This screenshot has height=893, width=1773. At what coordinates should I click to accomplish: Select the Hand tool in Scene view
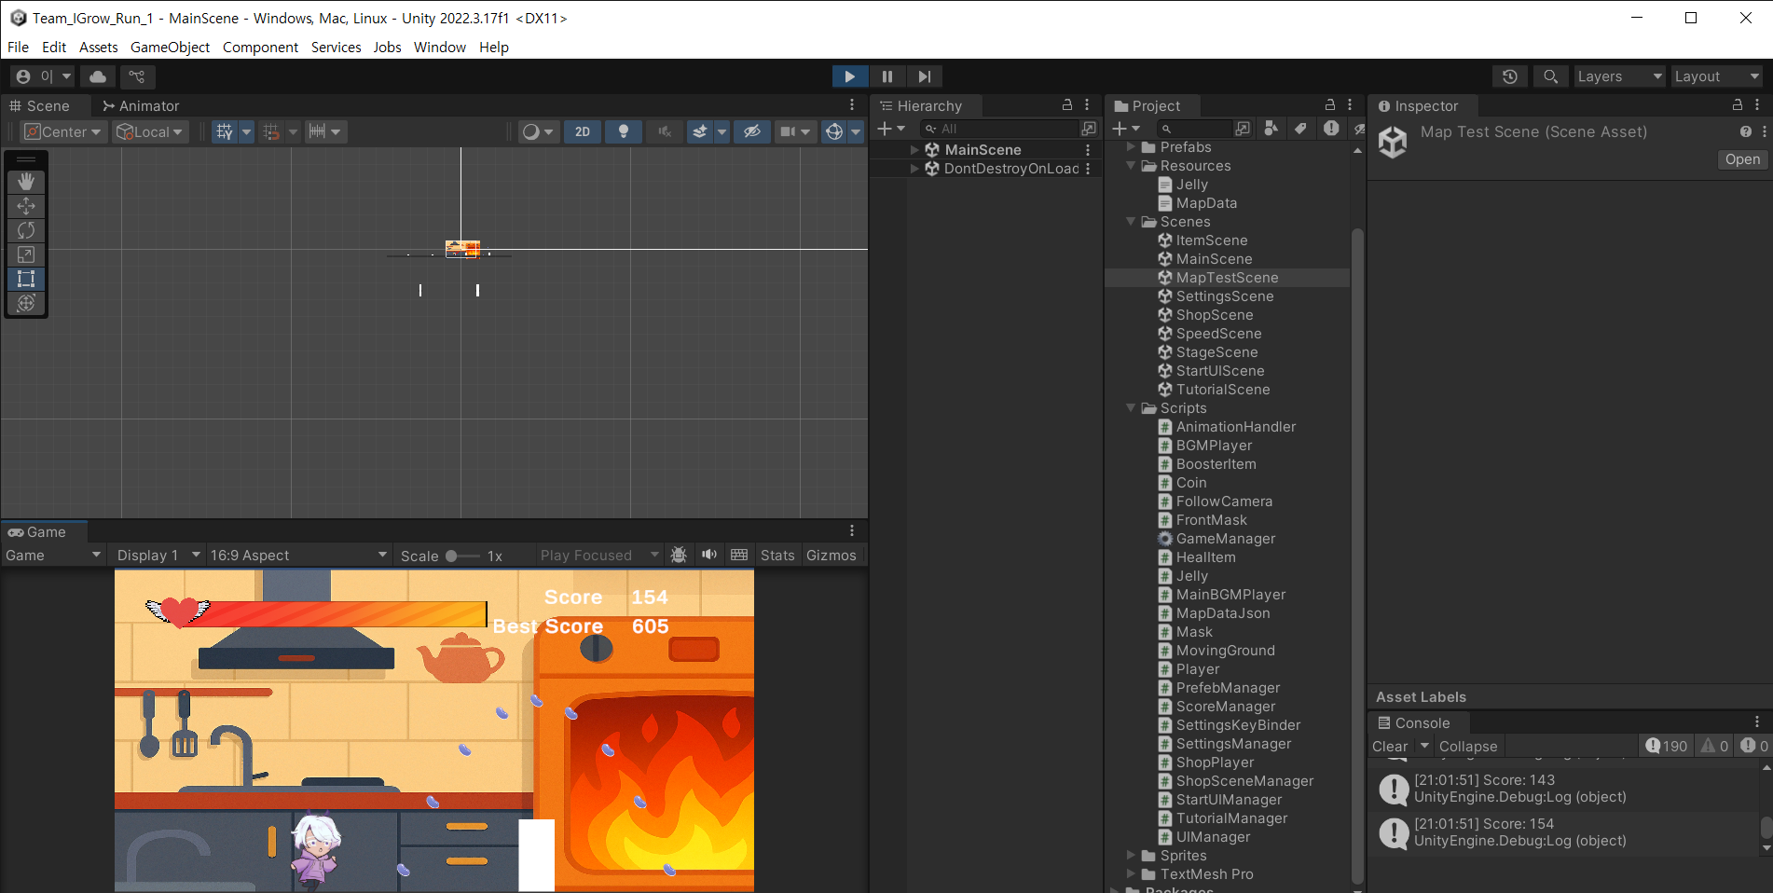26,182
